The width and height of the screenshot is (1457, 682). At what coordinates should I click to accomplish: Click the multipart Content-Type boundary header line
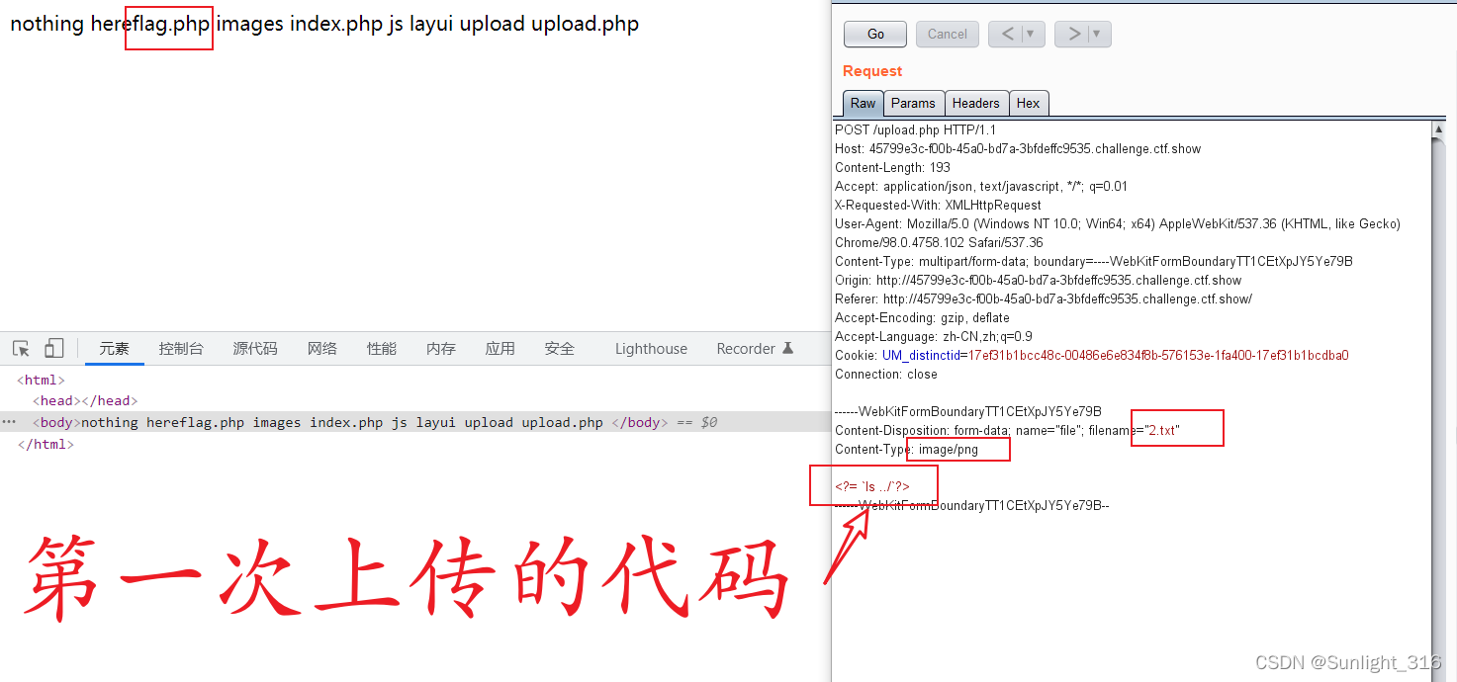(x=1094, y=261)
